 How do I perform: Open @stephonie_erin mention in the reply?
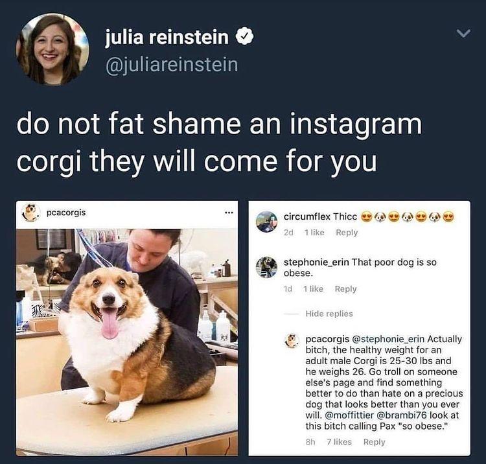pyautogui.click(x=388, y=339)
